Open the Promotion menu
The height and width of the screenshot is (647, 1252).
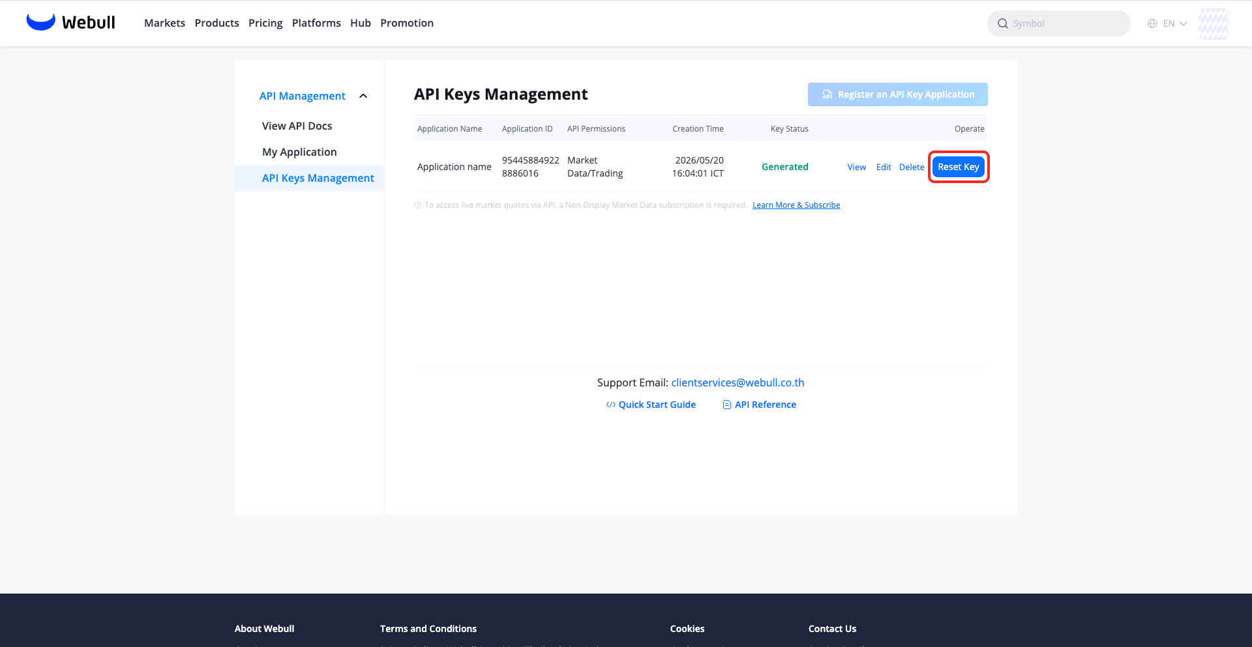407,23
